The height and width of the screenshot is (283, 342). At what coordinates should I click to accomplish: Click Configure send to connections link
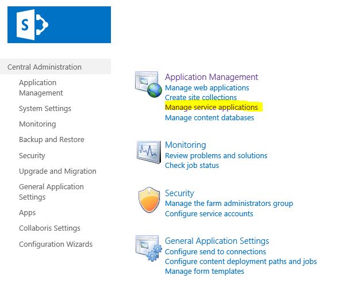[x=216, y=251]
